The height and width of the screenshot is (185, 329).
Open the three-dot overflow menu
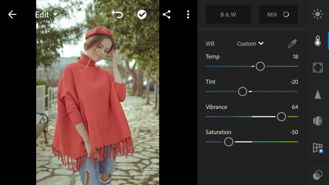[188, 14]
